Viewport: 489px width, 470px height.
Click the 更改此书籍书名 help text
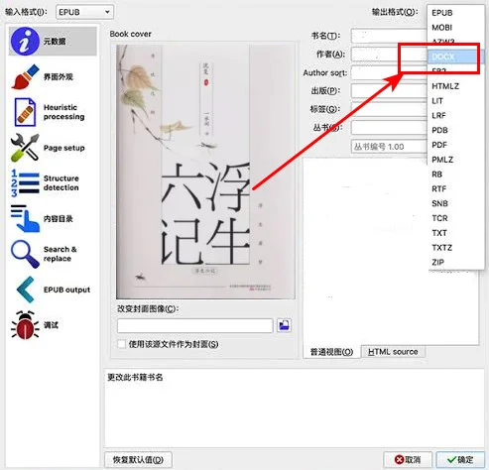[x=135, y=377]
